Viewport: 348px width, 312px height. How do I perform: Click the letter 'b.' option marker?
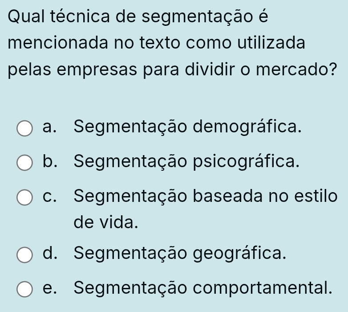point(52,161)
